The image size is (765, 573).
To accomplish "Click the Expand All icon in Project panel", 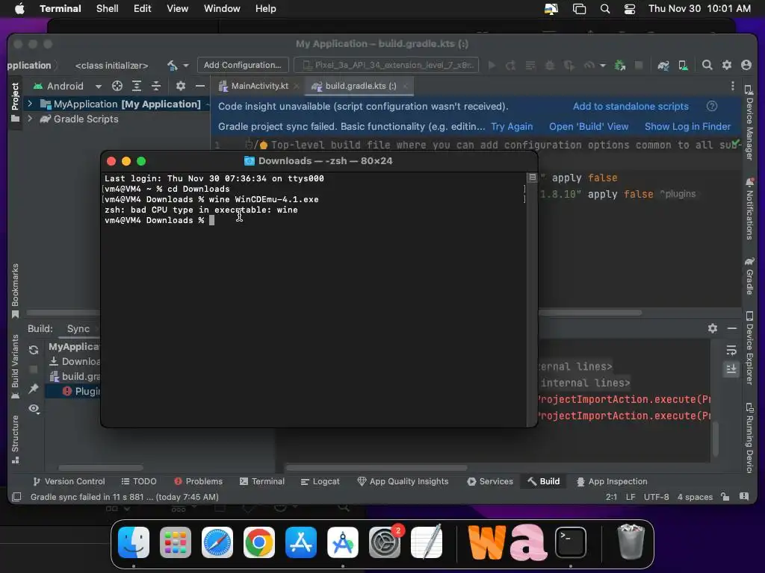I will tap(137, 87).
